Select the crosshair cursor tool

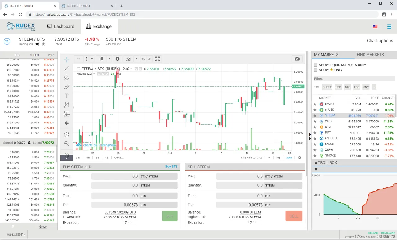click(67, 60)
